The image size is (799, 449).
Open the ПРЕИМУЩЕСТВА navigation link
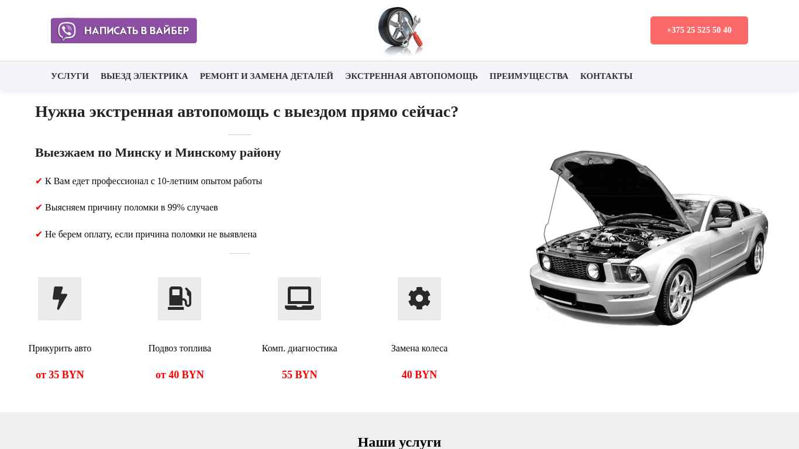[x=529, y=76]
